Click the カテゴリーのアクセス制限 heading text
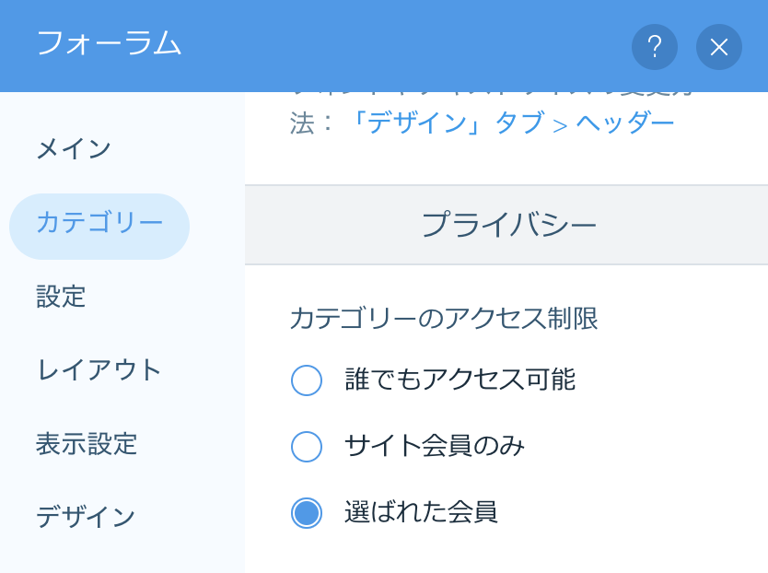This screenshot has height=573, width=768. click(x=444, y=319)
